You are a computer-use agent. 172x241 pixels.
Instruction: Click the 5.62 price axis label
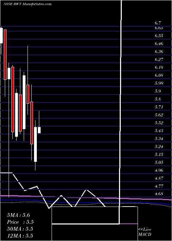tap(159, 115)
